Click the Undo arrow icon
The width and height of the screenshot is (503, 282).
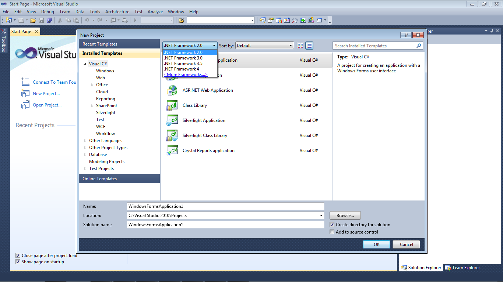click(x=87, y=20)
